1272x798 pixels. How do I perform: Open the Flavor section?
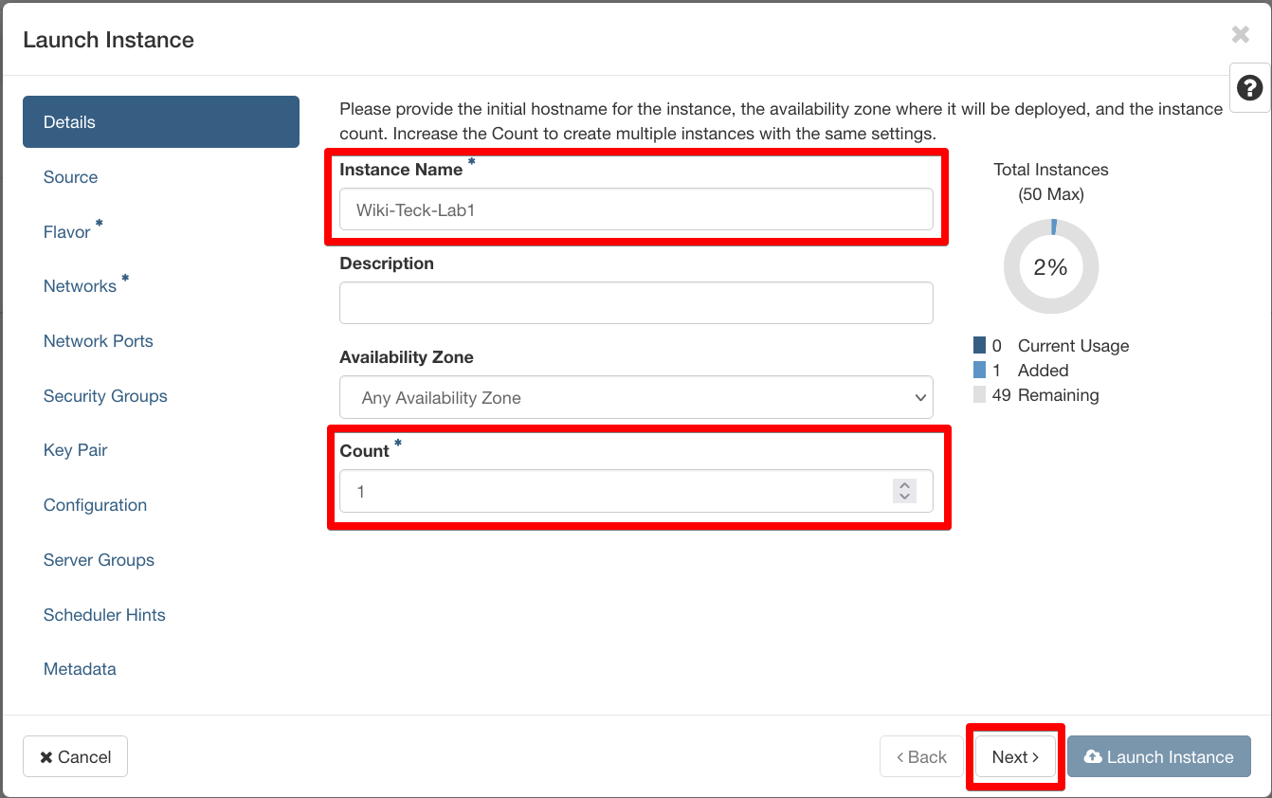pos(67,232)
